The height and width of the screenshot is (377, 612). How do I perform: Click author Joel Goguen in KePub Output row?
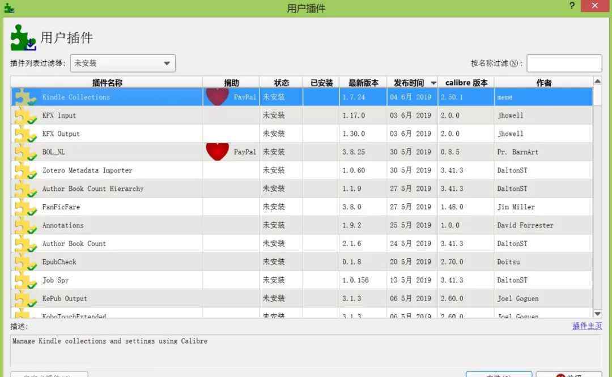(518, 299)
